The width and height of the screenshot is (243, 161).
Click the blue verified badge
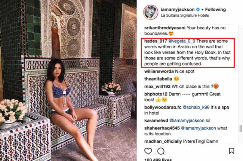(x=198, y=10)
